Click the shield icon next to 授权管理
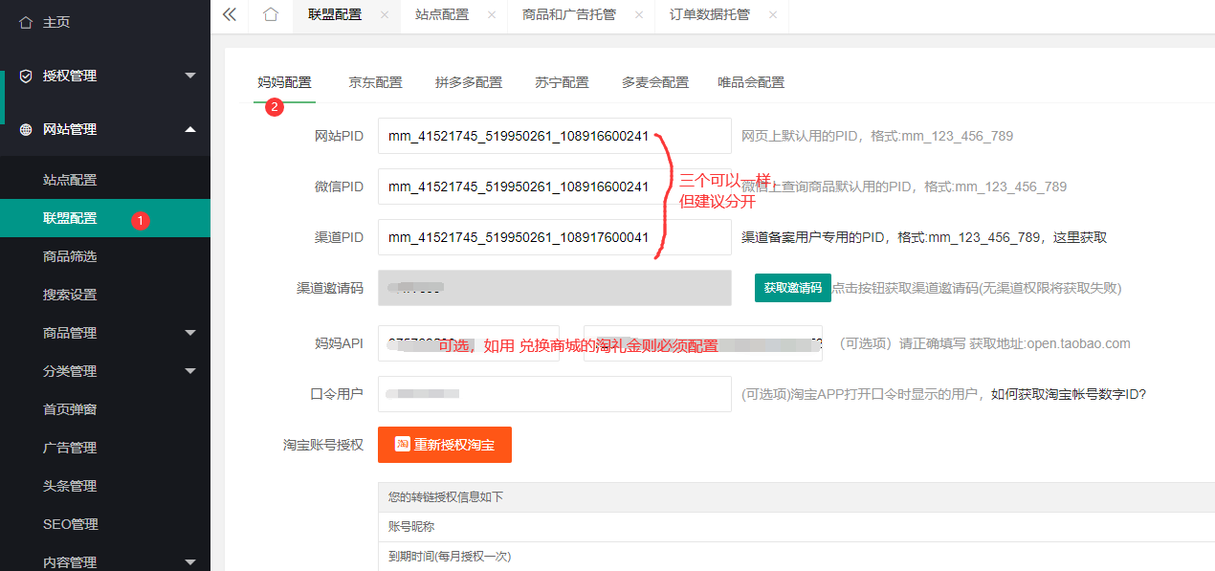Viewport: 1215px width, 571px height. coord(26,76)
